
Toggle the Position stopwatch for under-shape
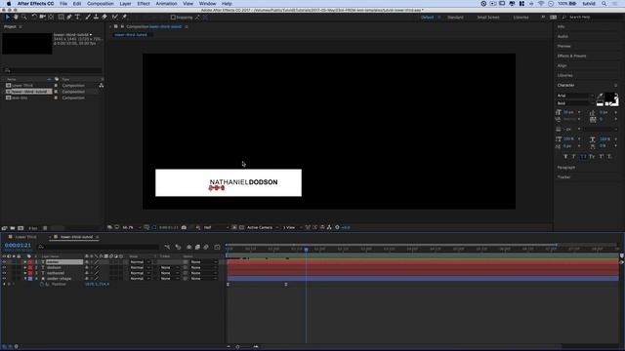(42, 285)
